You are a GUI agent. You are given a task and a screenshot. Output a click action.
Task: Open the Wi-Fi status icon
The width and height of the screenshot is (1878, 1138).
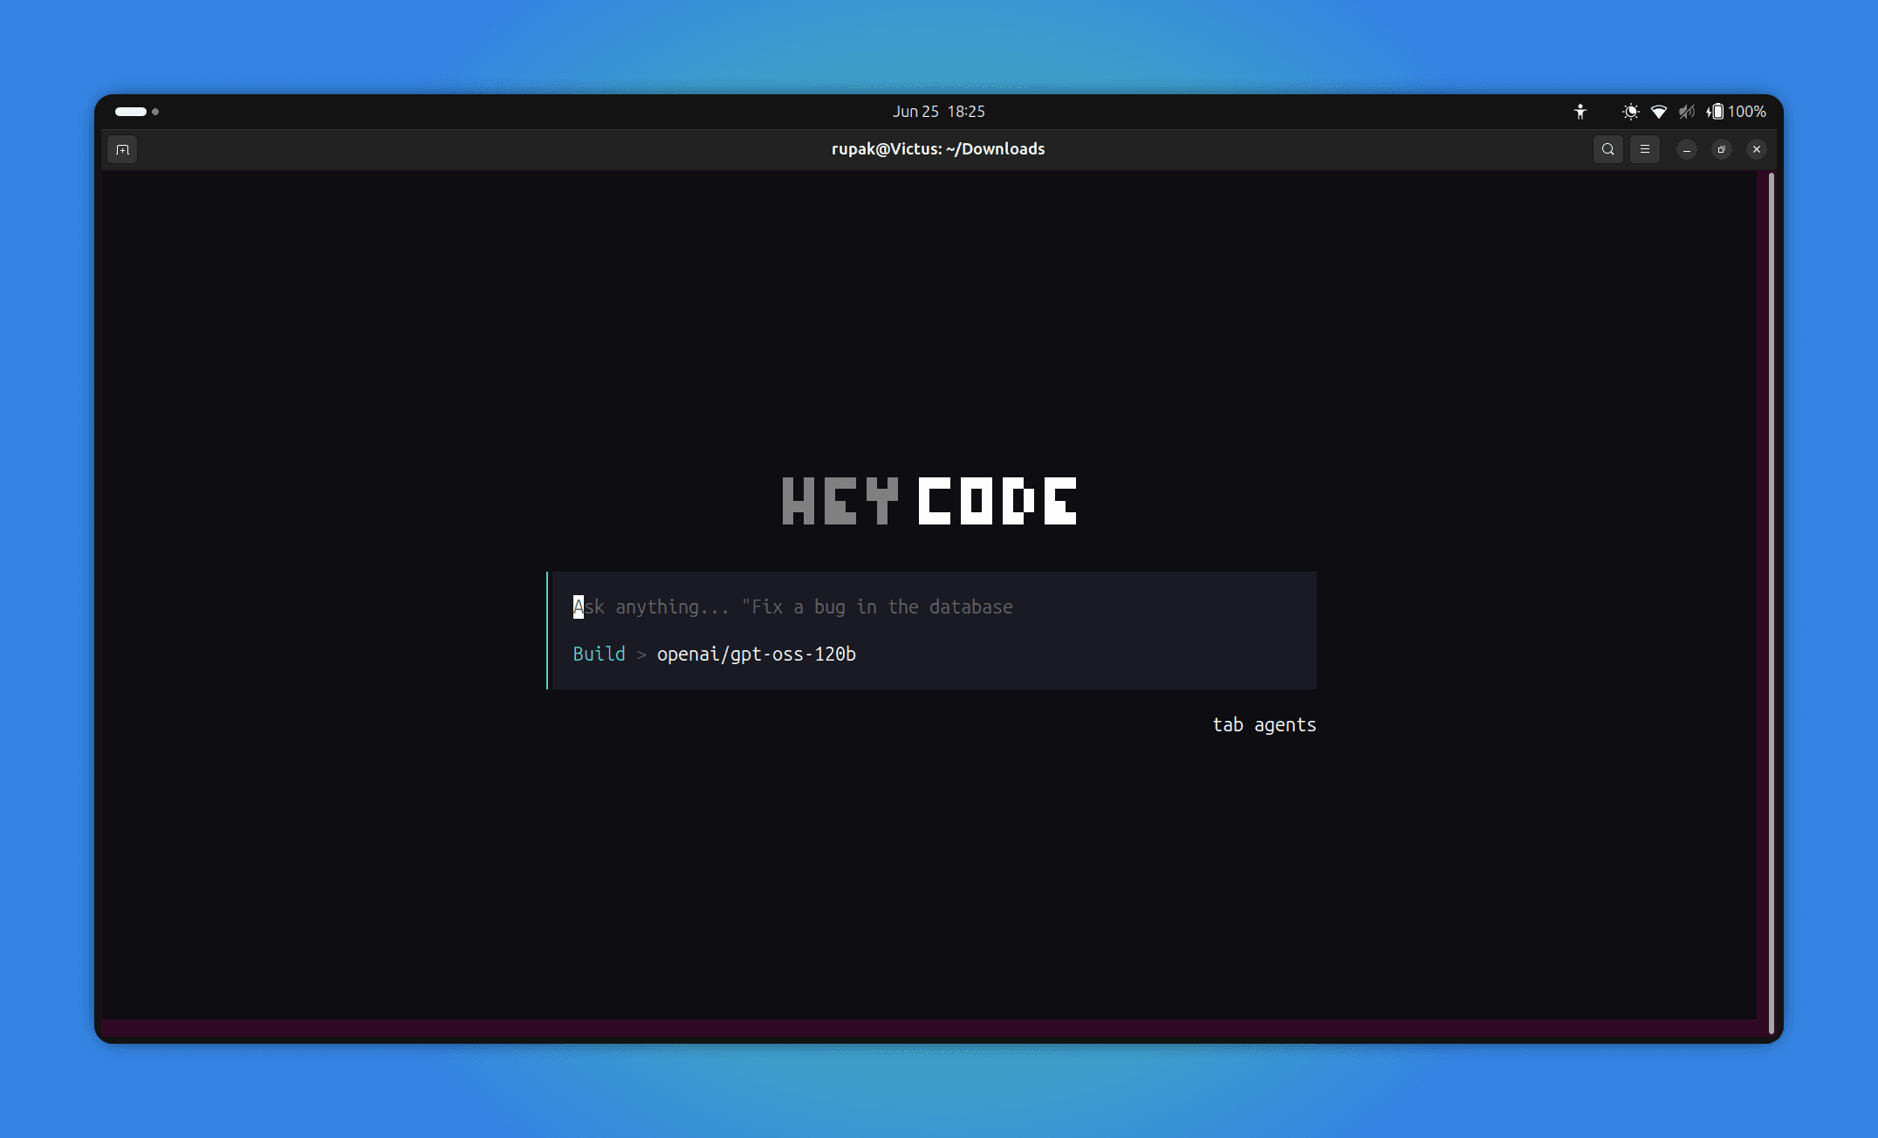point(1658,112)
